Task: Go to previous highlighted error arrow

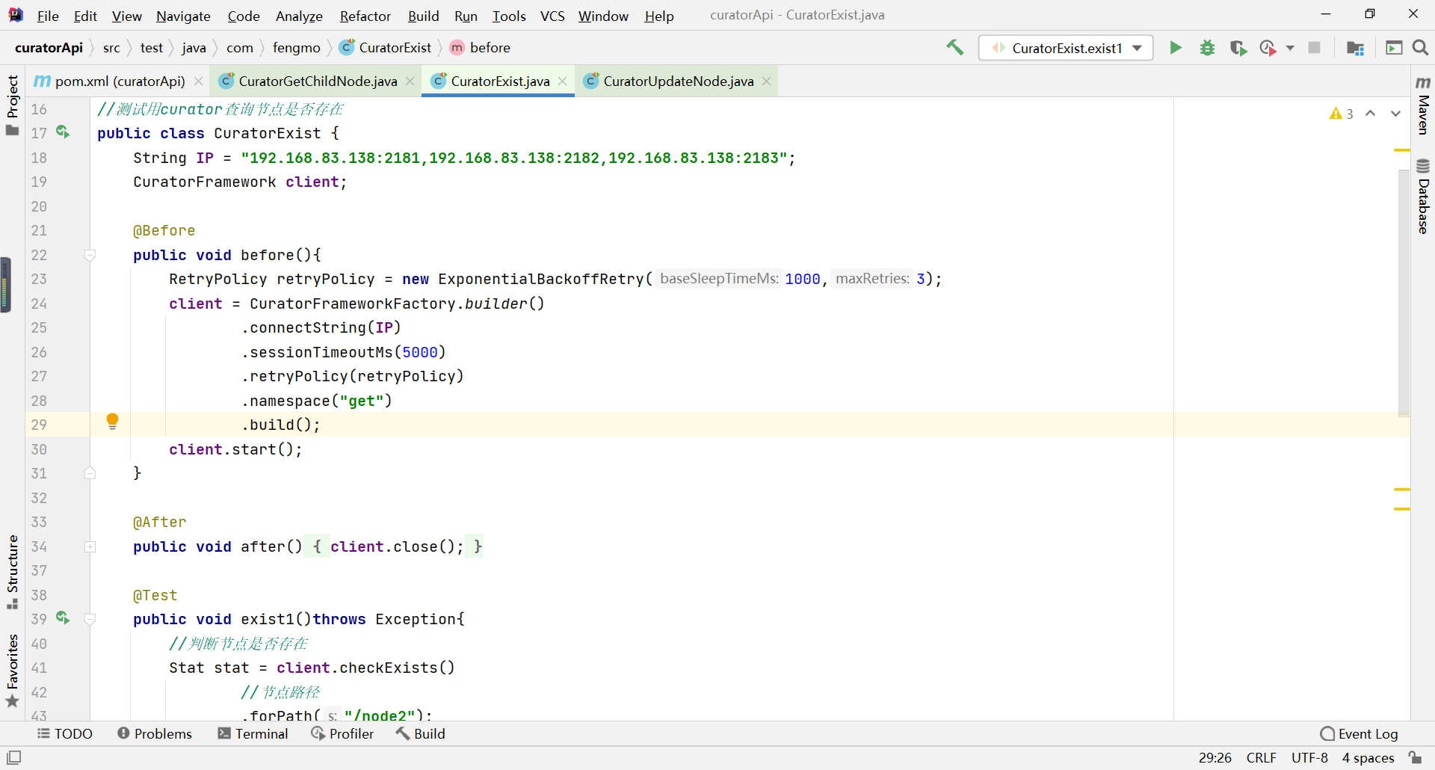Action: pyautogui.click(x=1371, y=114)
